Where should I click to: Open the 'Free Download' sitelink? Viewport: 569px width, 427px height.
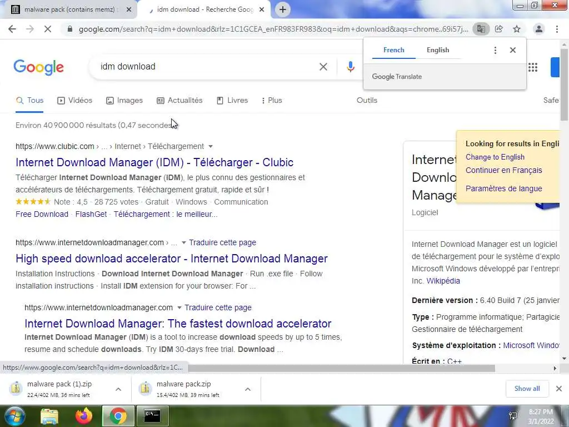[x=42, y=214]
